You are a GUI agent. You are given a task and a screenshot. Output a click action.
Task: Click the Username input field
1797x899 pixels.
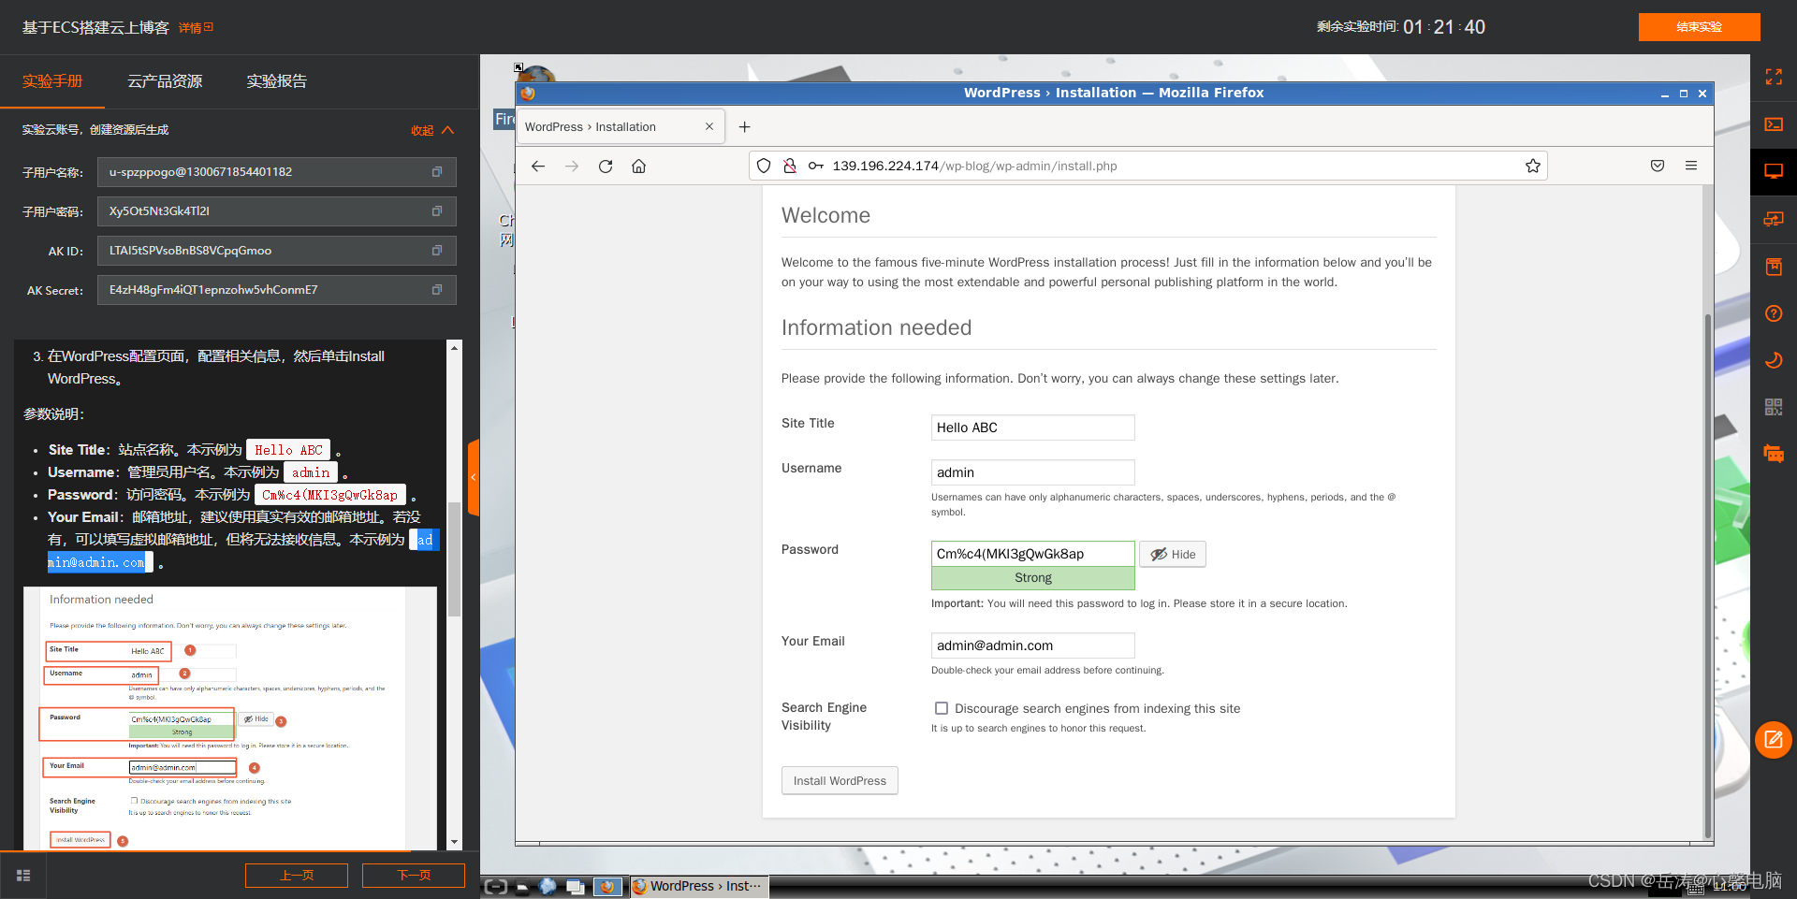(1032, 472)
